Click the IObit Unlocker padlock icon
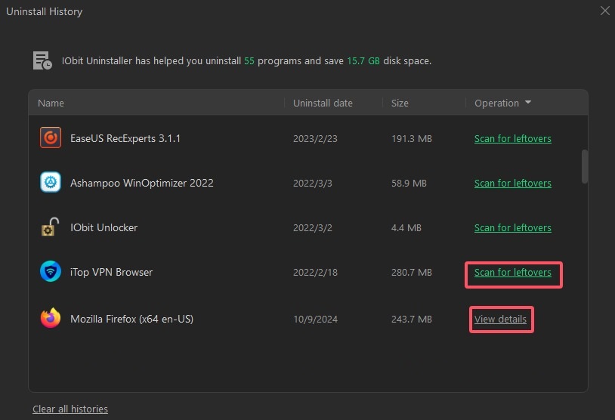The height and width of the screenshot is (420, 615). 51,227
